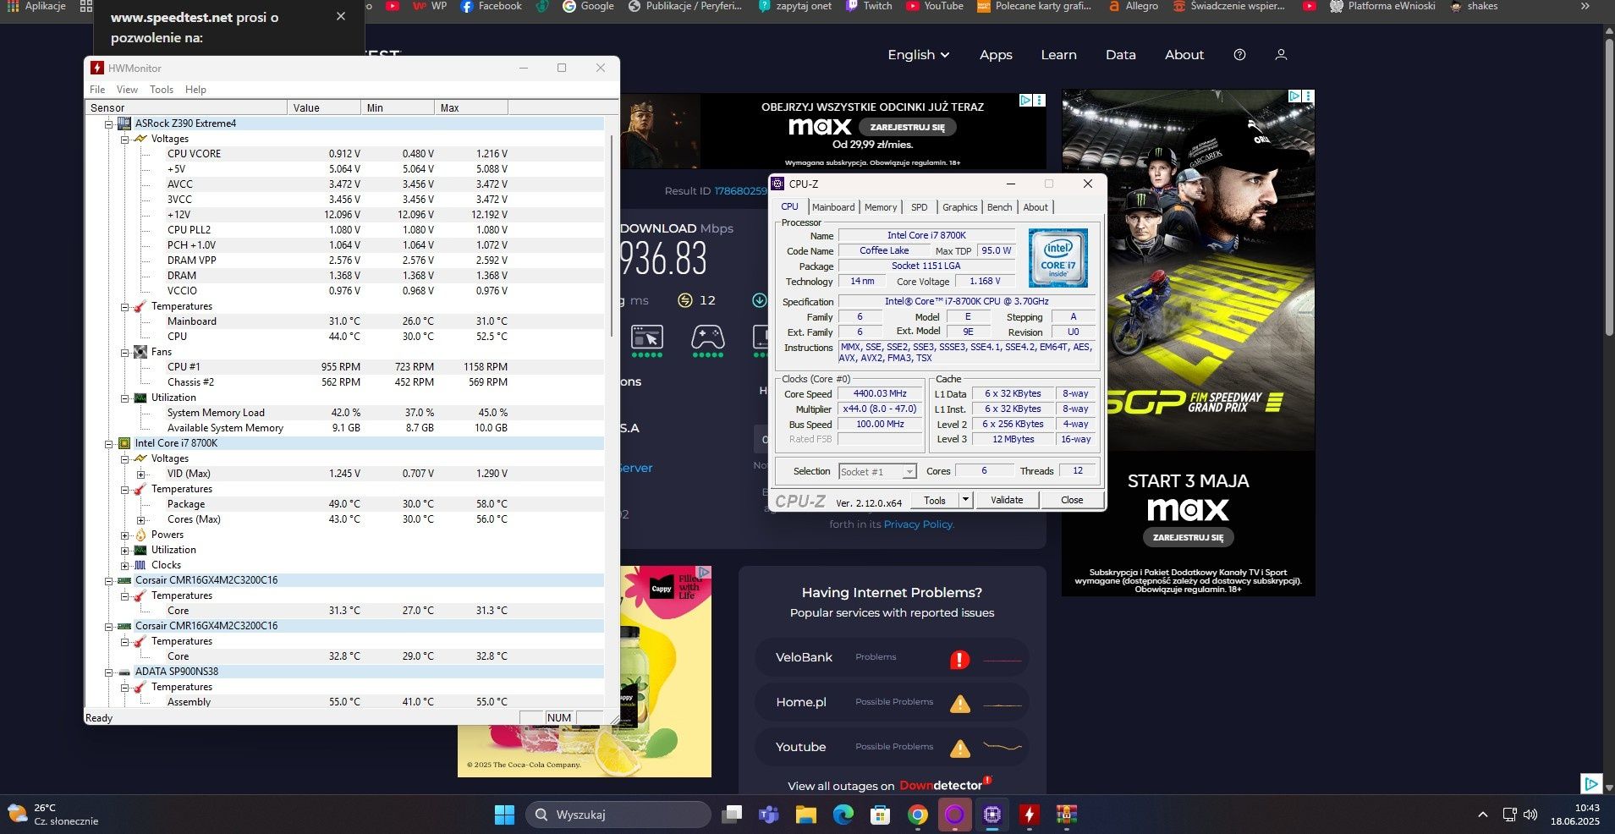Collapse ADATA SP900NS38 node
Image resolution: width=1615 pixels, height=834 pixels.
point(108,672)
